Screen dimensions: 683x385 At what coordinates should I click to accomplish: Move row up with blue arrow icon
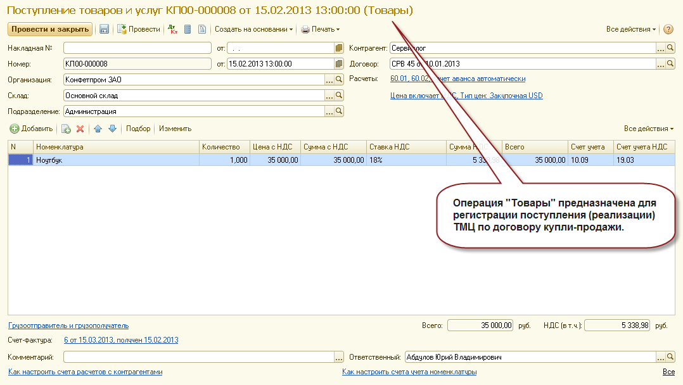point(98,129)
